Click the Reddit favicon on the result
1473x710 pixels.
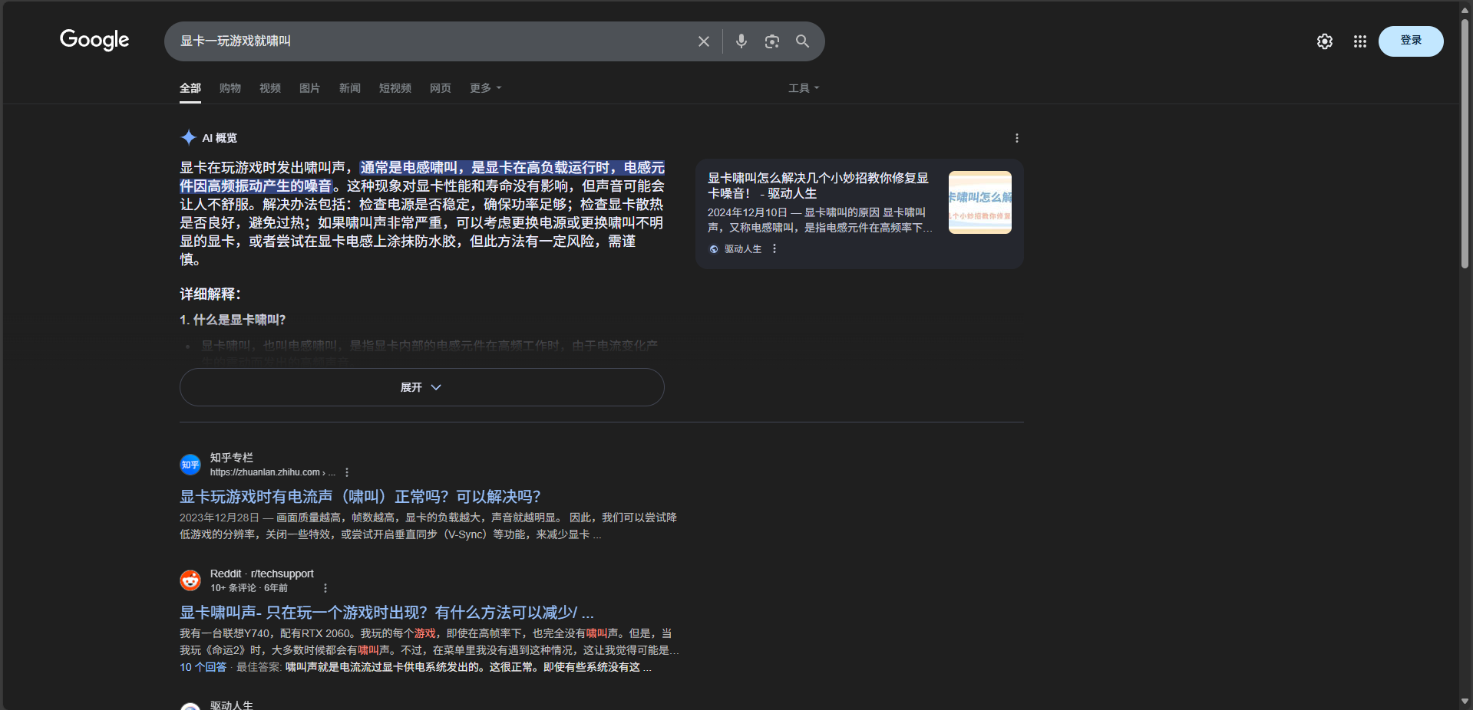(x=190, y=580)
